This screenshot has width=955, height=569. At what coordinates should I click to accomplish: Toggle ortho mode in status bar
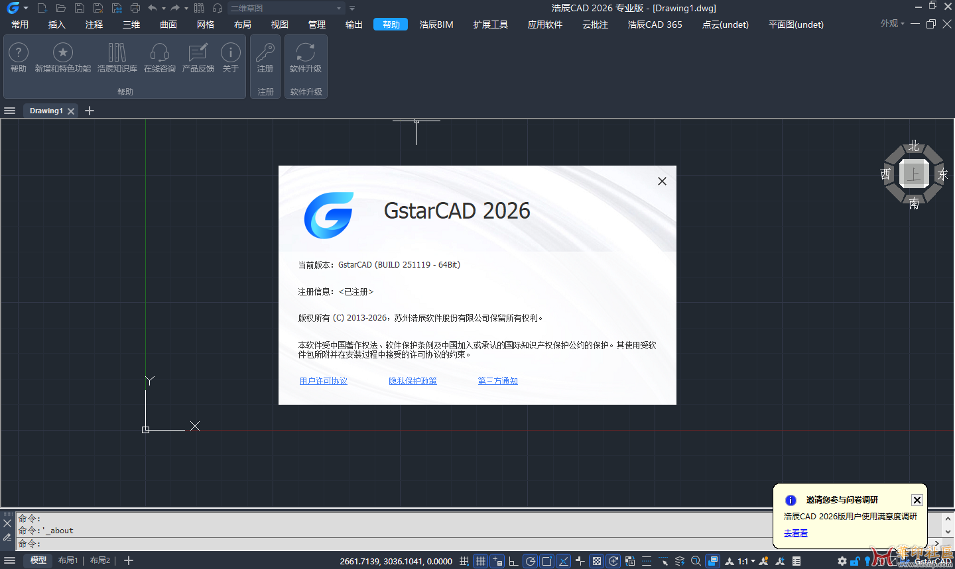pyautogui.click(x=513, y=561)
